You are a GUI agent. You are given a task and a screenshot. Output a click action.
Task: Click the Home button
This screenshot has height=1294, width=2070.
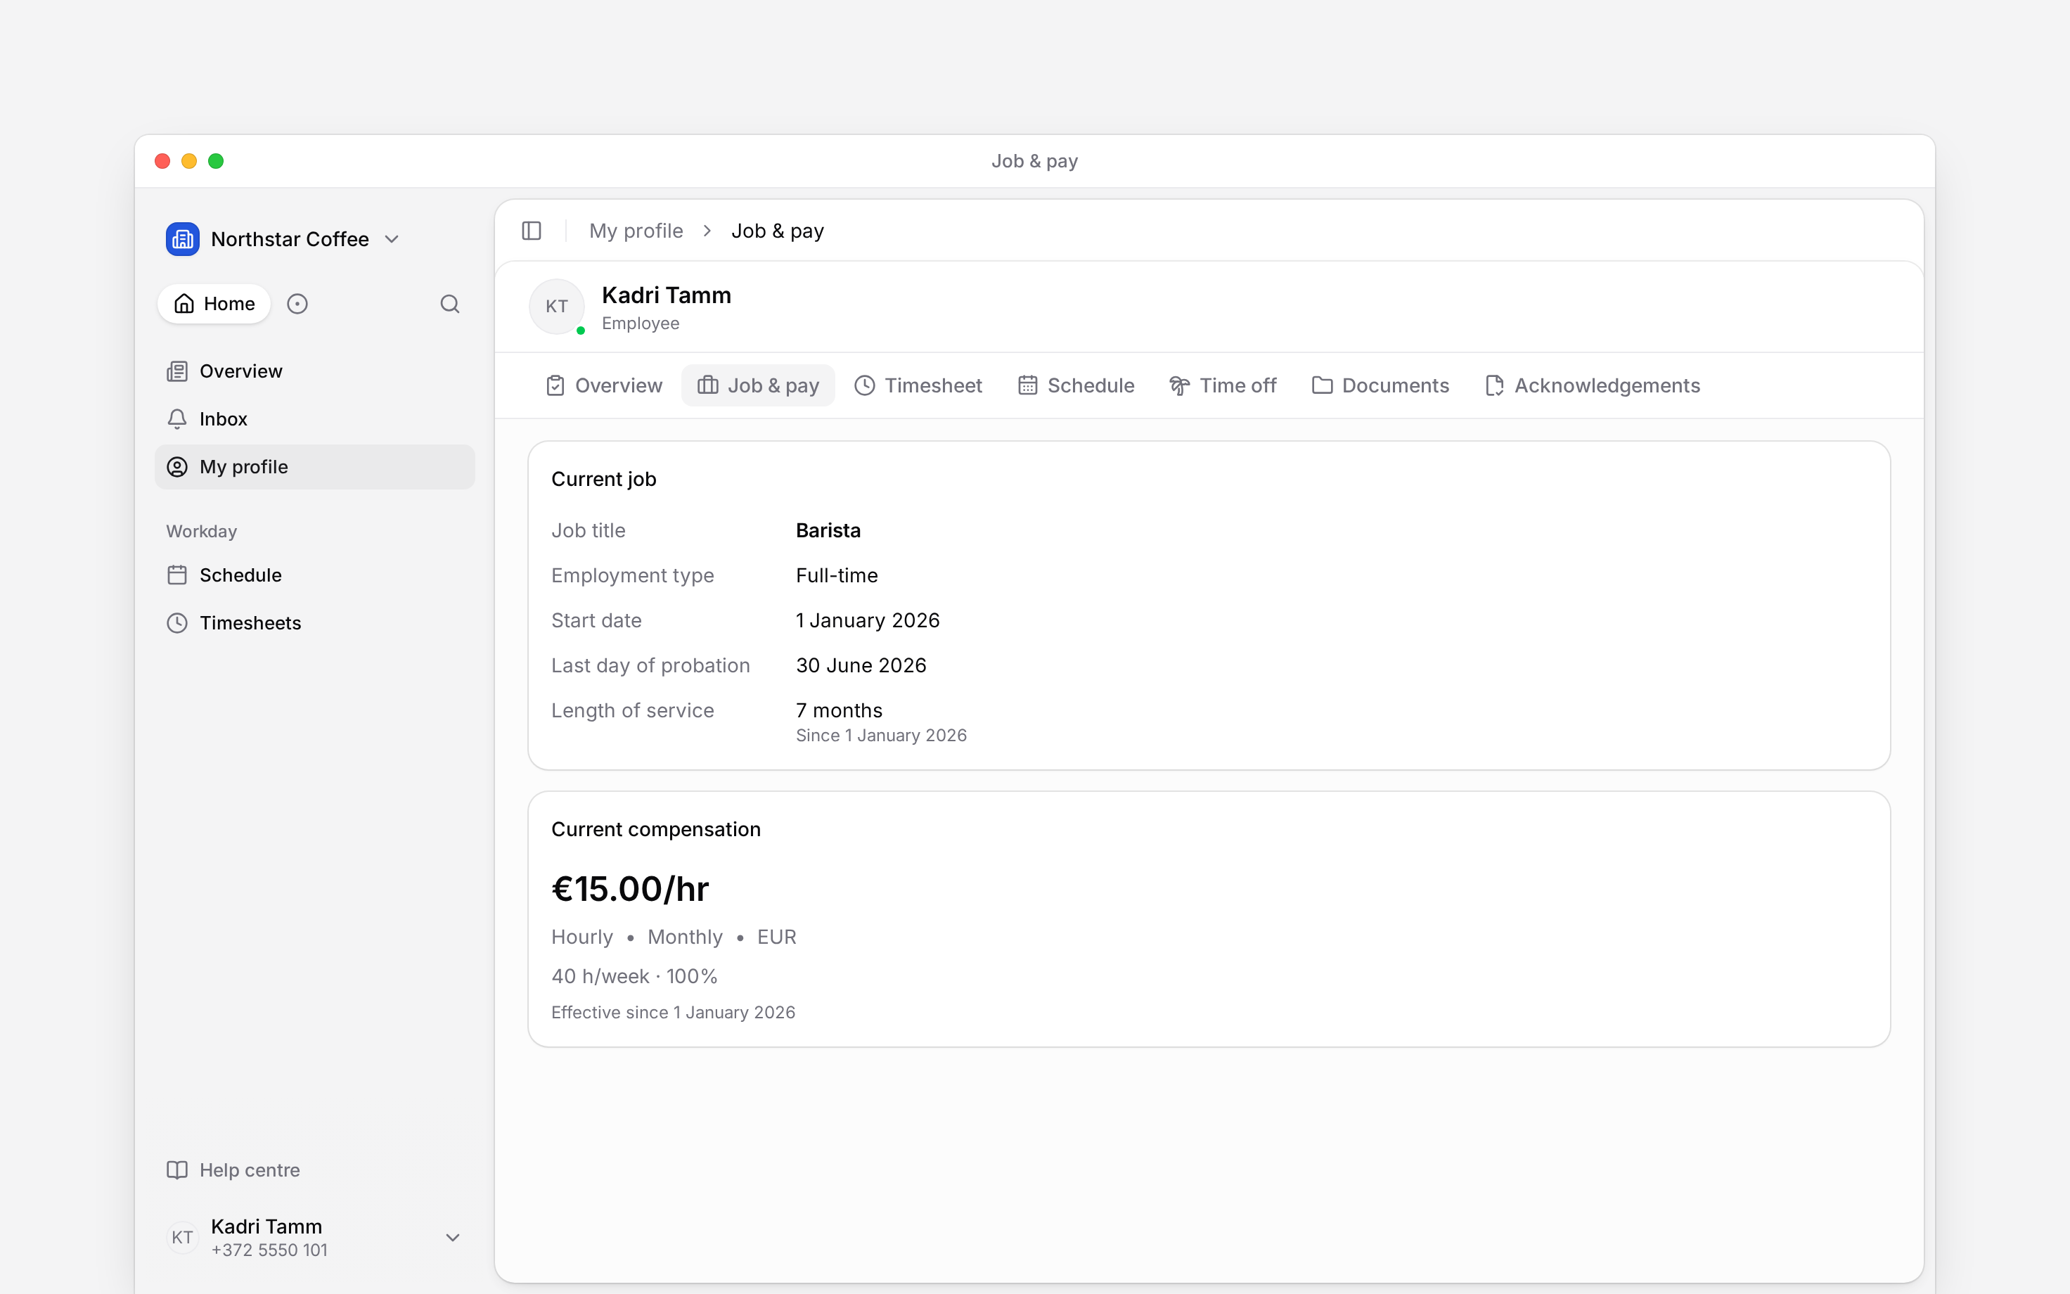point(214,304)
